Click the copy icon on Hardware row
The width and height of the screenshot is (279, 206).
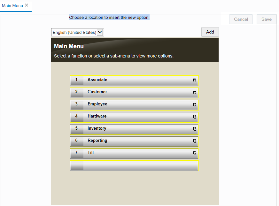tap(195, 117)
